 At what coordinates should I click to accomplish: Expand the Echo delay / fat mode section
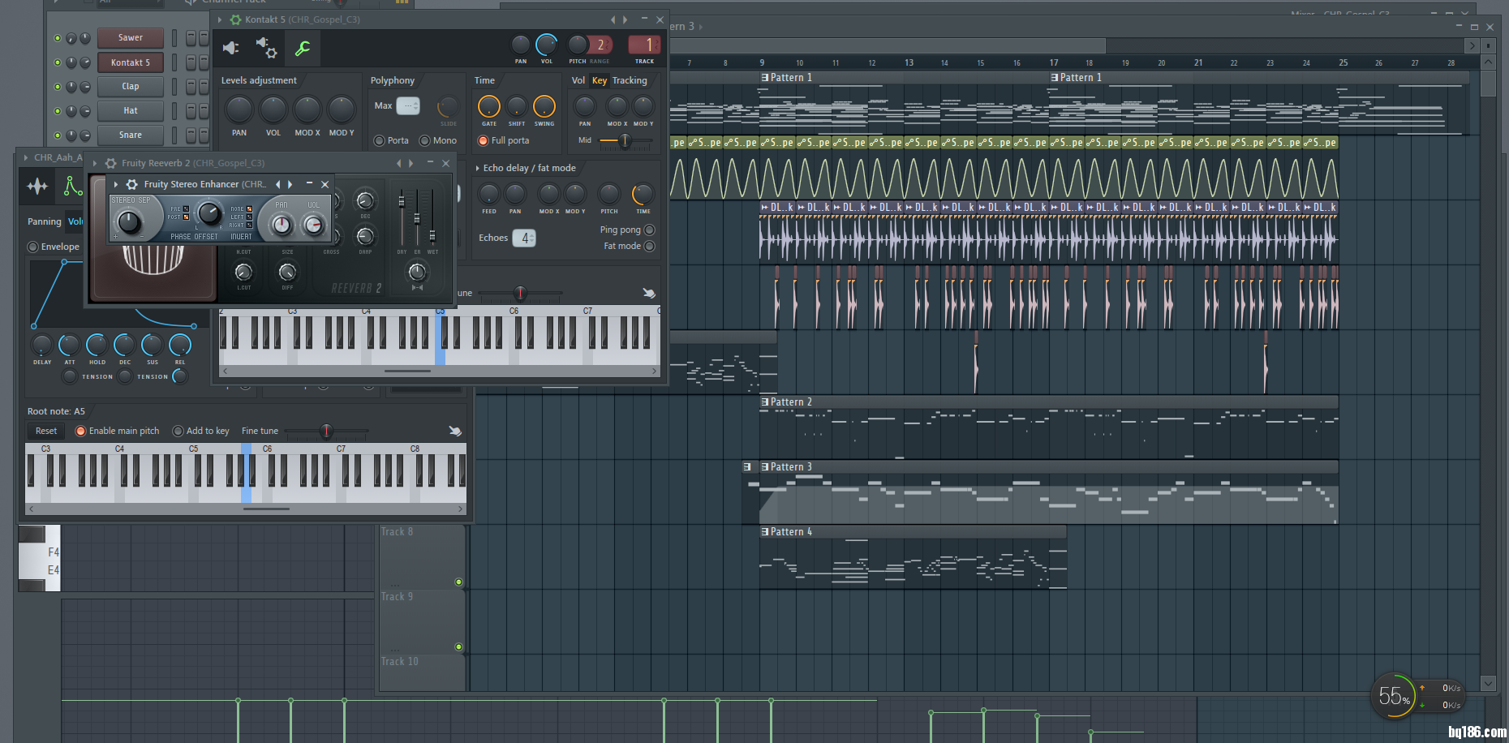pos(477,168)
